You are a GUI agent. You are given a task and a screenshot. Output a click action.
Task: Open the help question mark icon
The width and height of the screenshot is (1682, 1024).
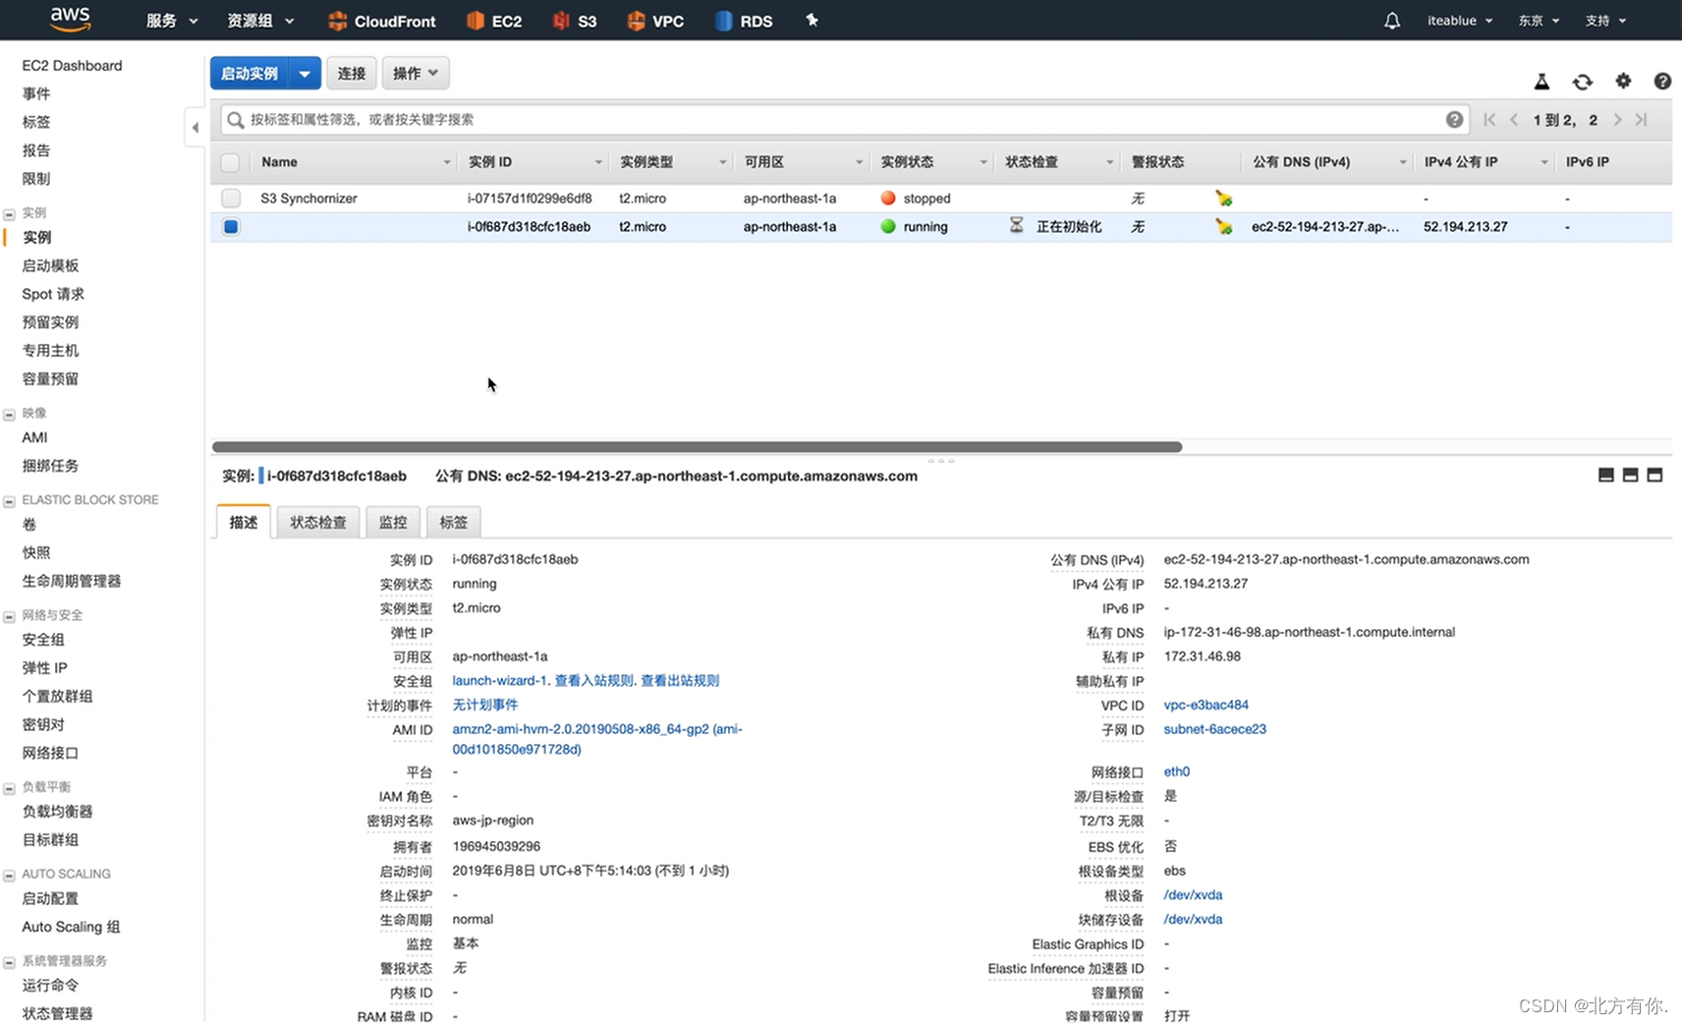tap(1662, 81)
